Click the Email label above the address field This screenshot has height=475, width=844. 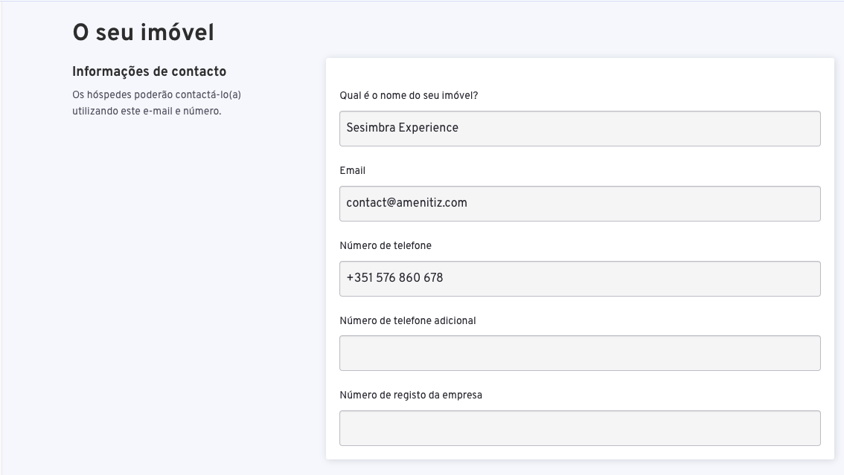click(353, 170)
